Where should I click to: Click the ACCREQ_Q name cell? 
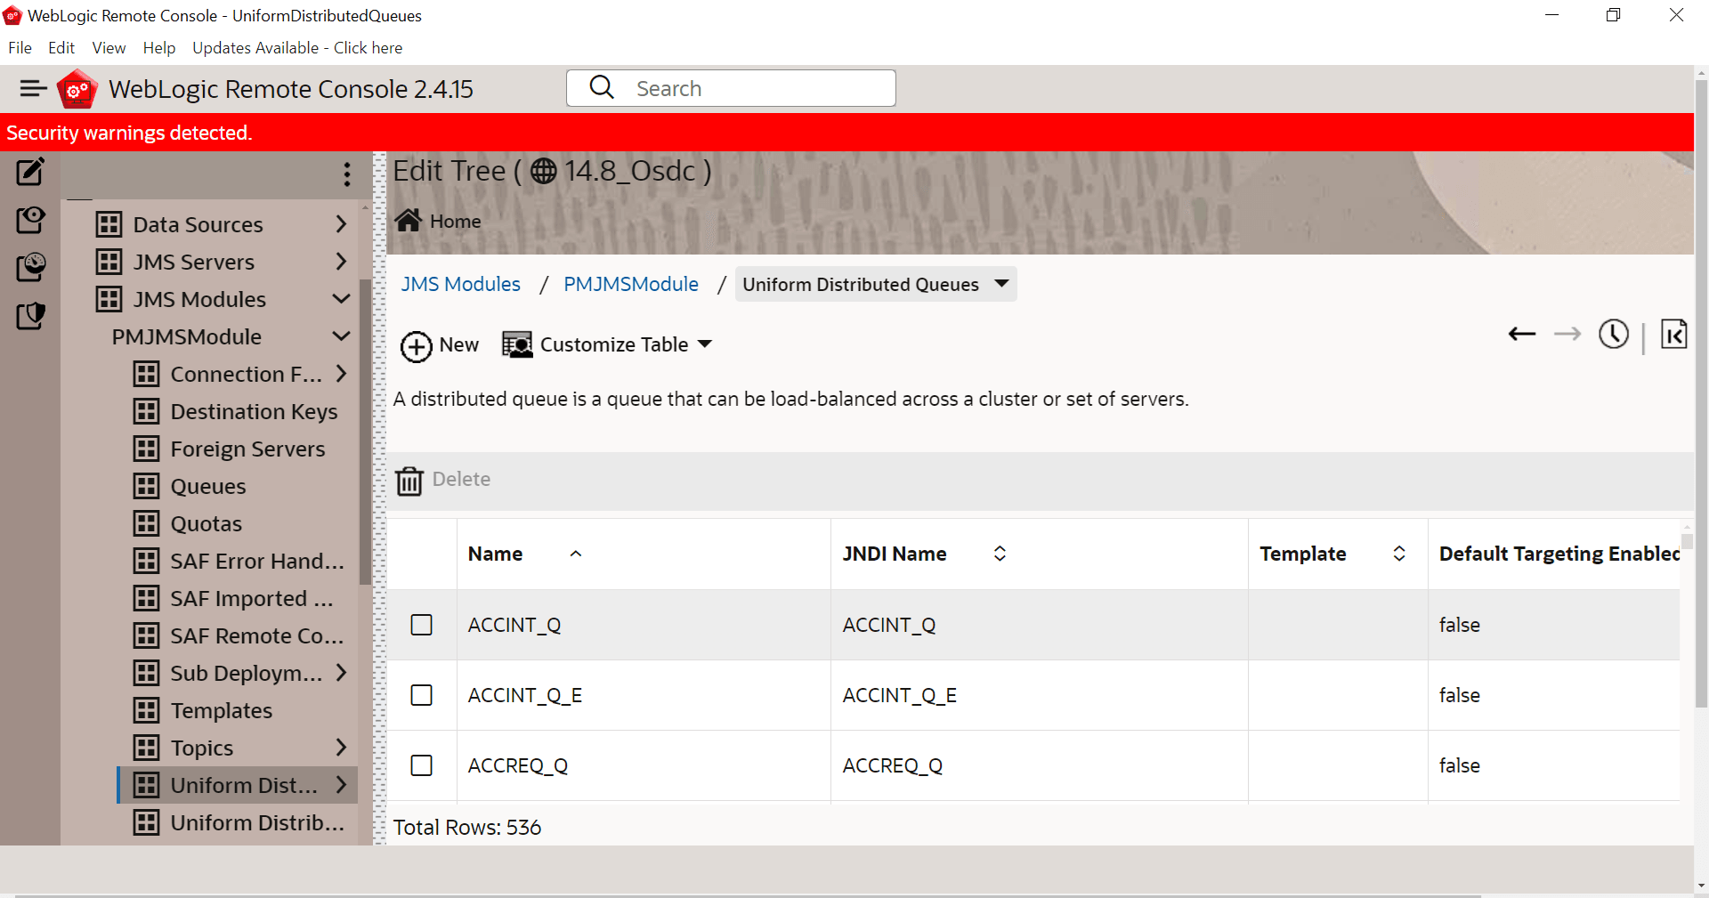point(644,765)
